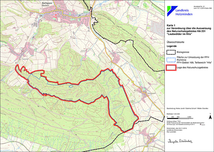The image size is (214, 152).
Task: Click the "Legende" heading
Action: tap(171, 46)
